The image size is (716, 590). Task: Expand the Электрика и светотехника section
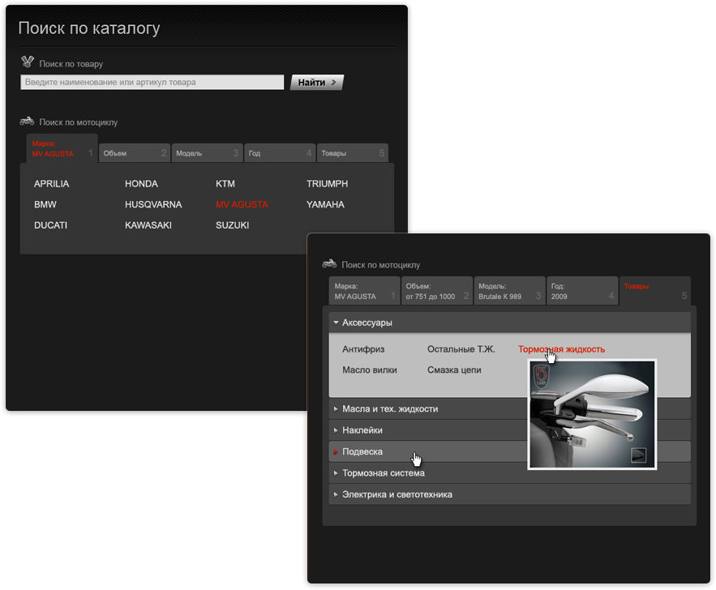pos(509,494)
